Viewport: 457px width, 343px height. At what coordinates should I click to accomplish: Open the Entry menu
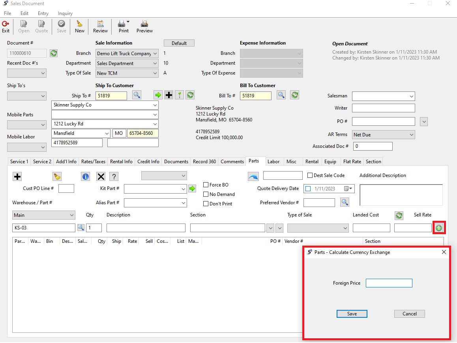tap(43, 13)
